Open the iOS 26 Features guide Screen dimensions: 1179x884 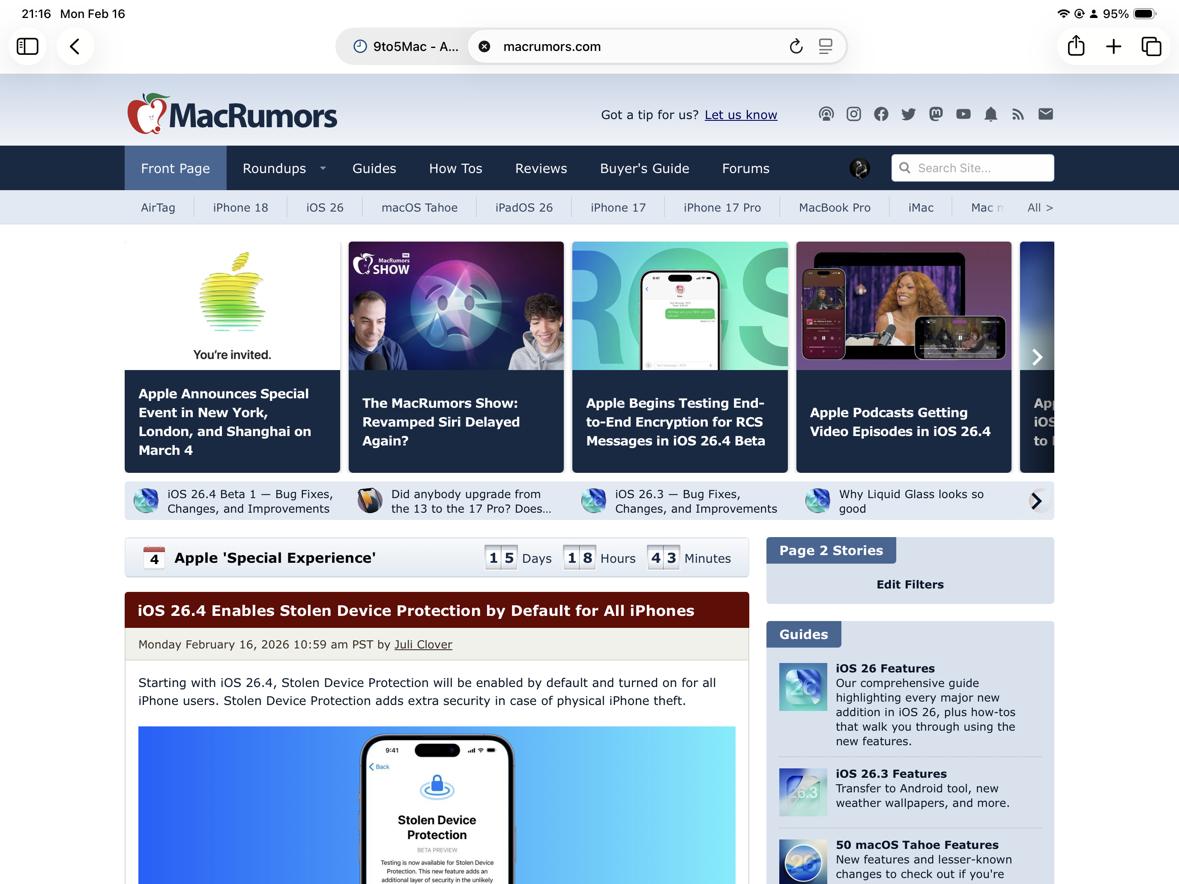910,705
